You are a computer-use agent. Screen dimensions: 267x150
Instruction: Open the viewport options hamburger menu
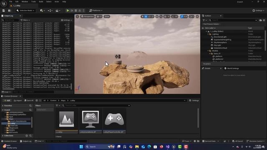77,17
